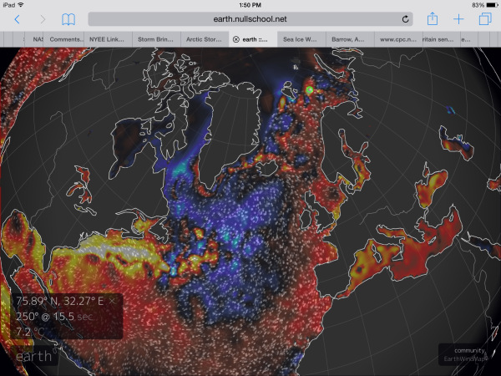The image size is (501, 376).
Task: Tap the 1:50 PM clock
Action: 250,5
